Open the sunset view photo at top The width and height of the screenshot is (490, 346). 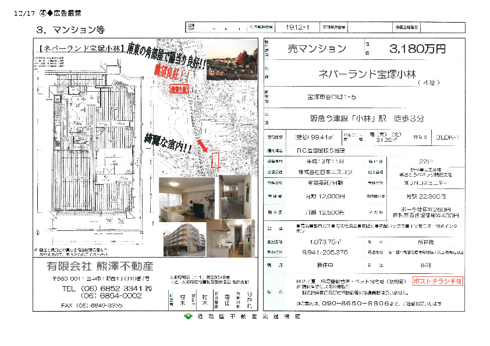tap(231, 62)
